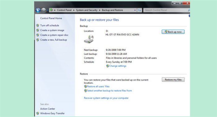The width and height of the screenshot is (217, 117).
Task: Open Action Center under See also
Action: click(x=48, y=109)
